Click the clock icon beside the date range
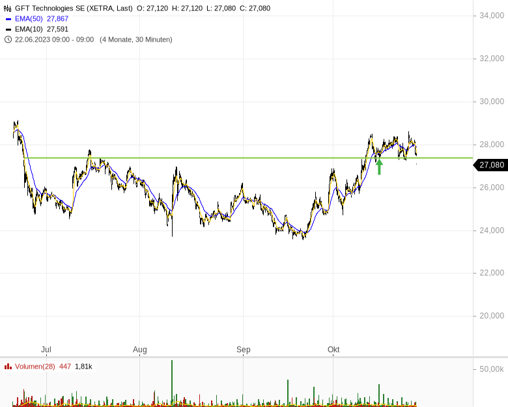Image resolution: width=508 pixels, height=407 pixels. (8, 40)
